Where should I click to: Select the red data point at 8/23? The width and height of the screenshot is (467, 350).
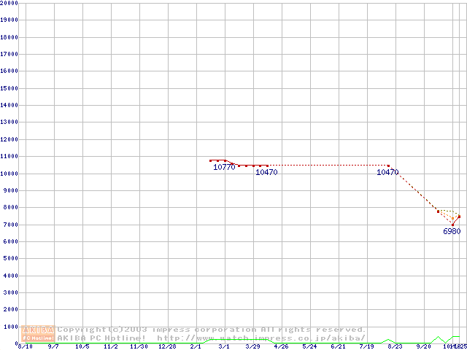tap(388, 166)
